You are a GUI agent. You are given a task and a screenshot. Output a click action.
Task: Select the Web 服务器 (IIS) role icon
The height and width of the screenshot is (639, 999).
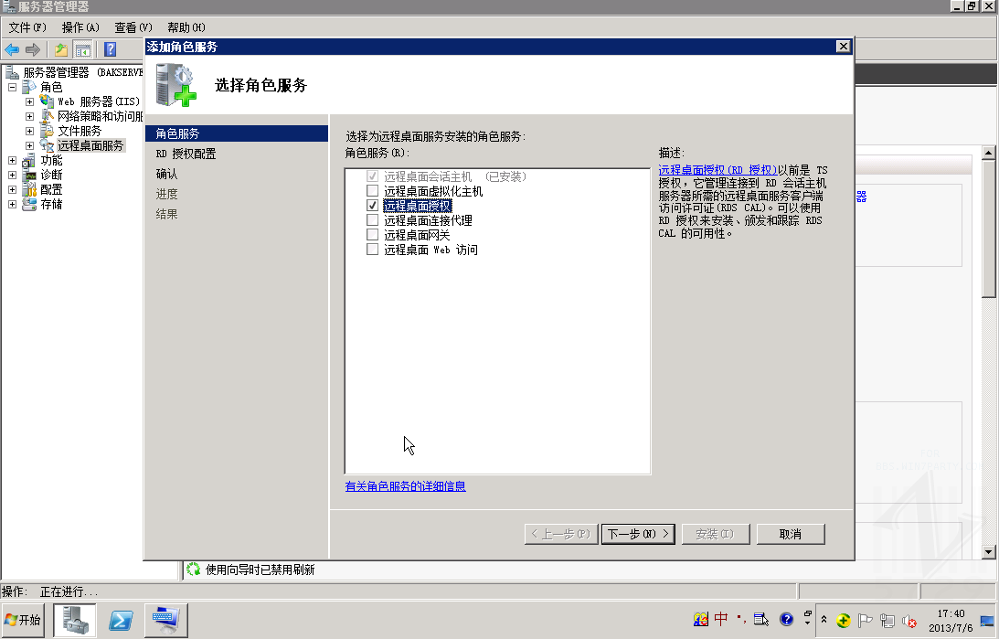[x=47, y=101]
